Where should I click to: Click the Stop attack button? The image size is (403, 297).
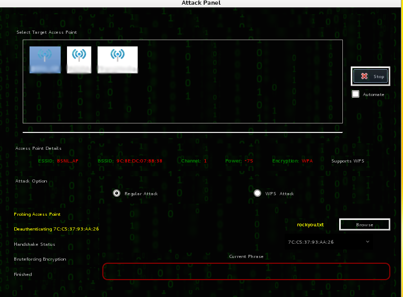click(370, 76)
